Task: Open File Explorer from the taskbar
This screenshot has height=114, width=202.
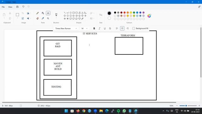Action: click(101, 111)
